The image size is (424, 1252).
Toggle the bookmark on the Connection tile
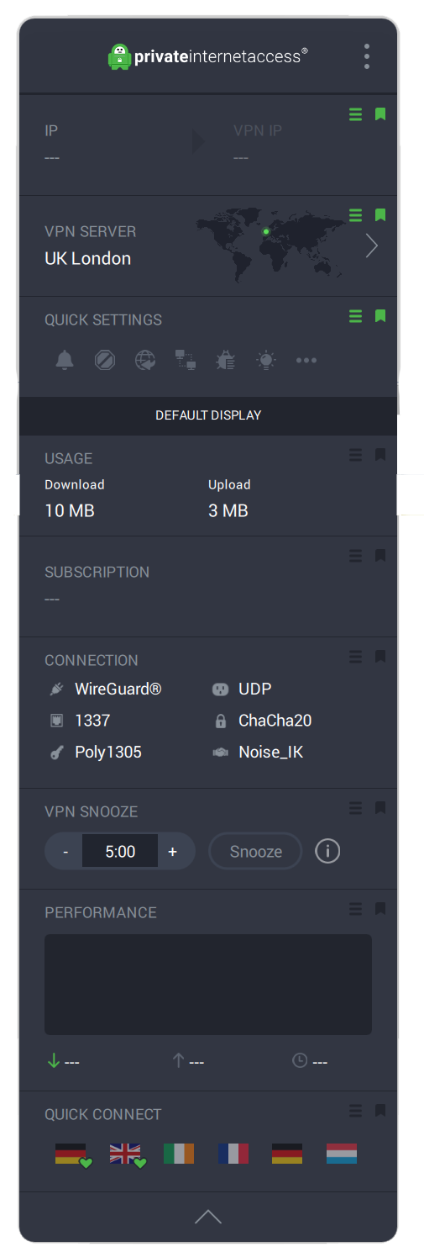tap(380, 657)
